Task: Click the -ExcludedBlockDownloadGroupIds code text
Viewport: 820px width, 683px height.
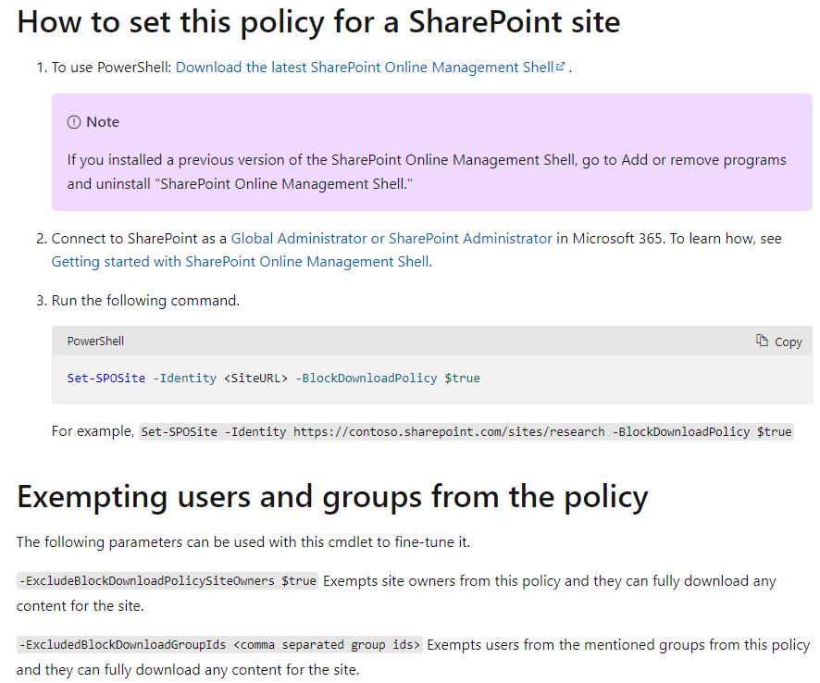Action: (x=219, y=645)
